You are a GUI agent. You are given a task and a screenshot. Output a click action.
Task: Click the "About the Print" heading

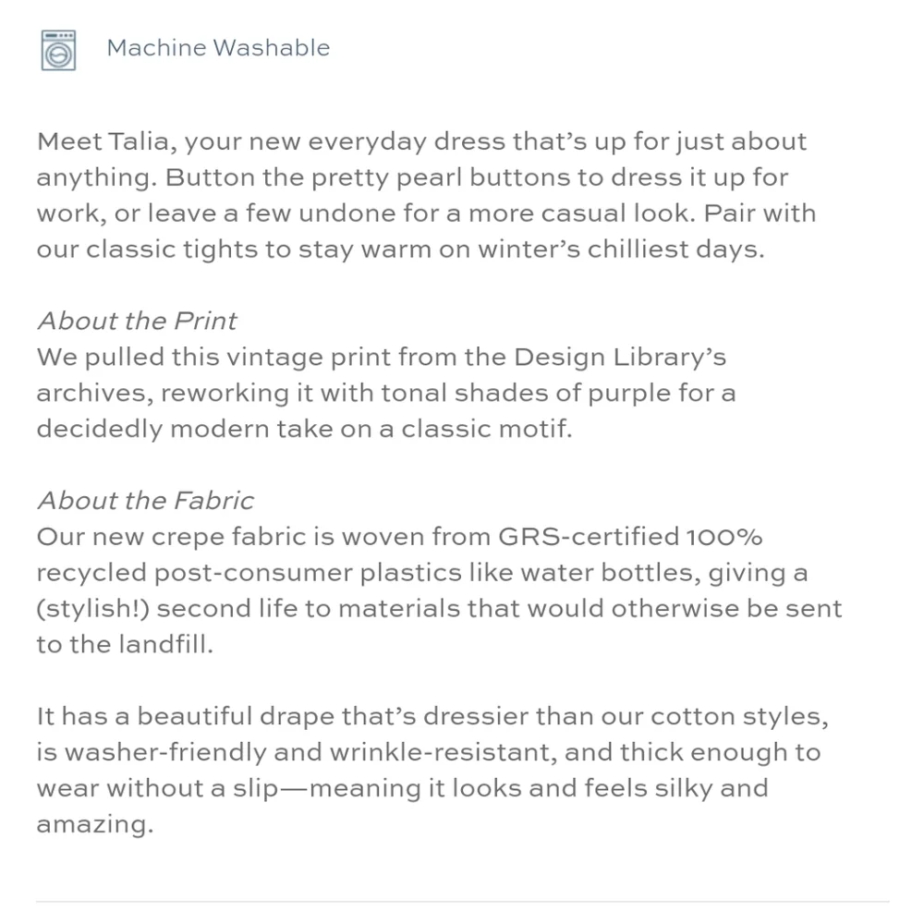(x=137, y=321)
